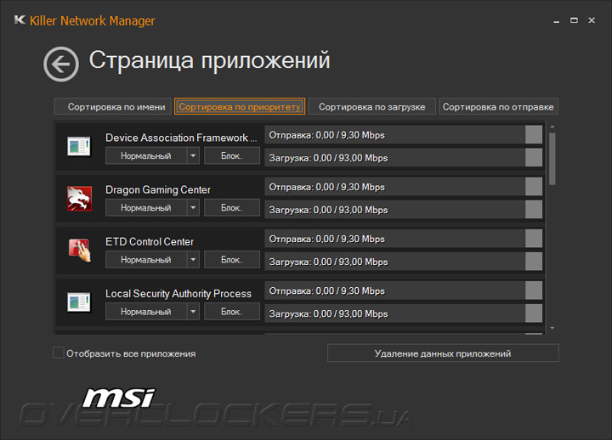Minimize the Killer Network Manager window
This screenshot has height=440, width=612.
557,20
